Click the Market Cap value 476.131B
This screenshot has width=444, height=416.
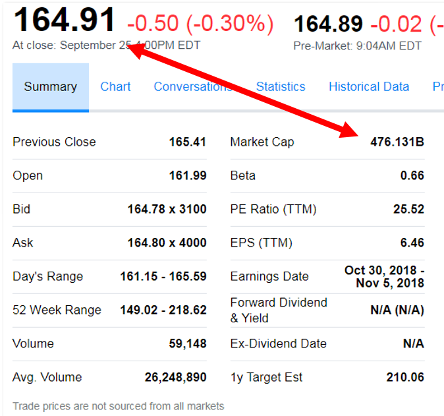coord(397,142)
